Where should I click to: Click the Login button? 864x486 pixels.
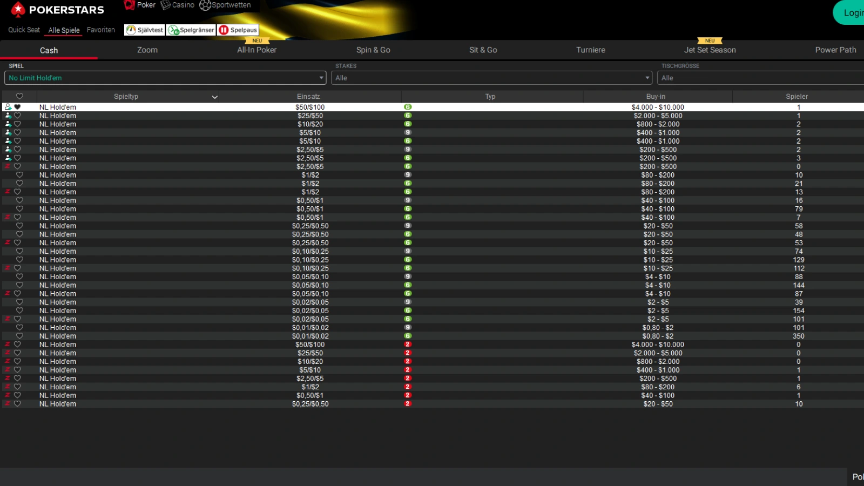(x=849, y=12)
